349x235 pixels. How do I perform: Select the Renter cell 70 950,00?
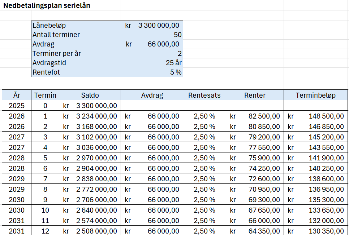point(255,189)
